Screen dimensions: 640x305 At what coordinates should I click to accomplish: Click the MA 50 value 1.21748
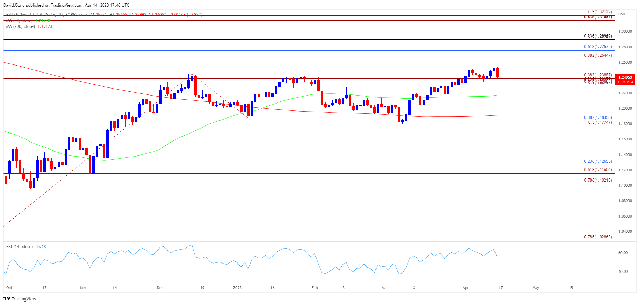pos(43,21)
